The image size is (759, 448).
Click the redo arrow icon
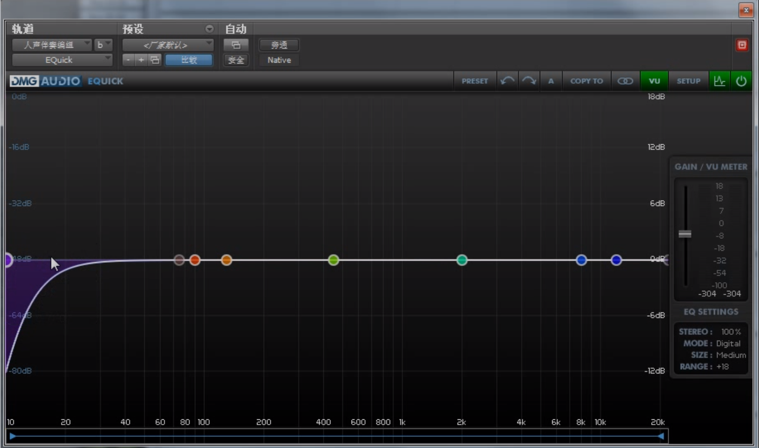[529, 81]
